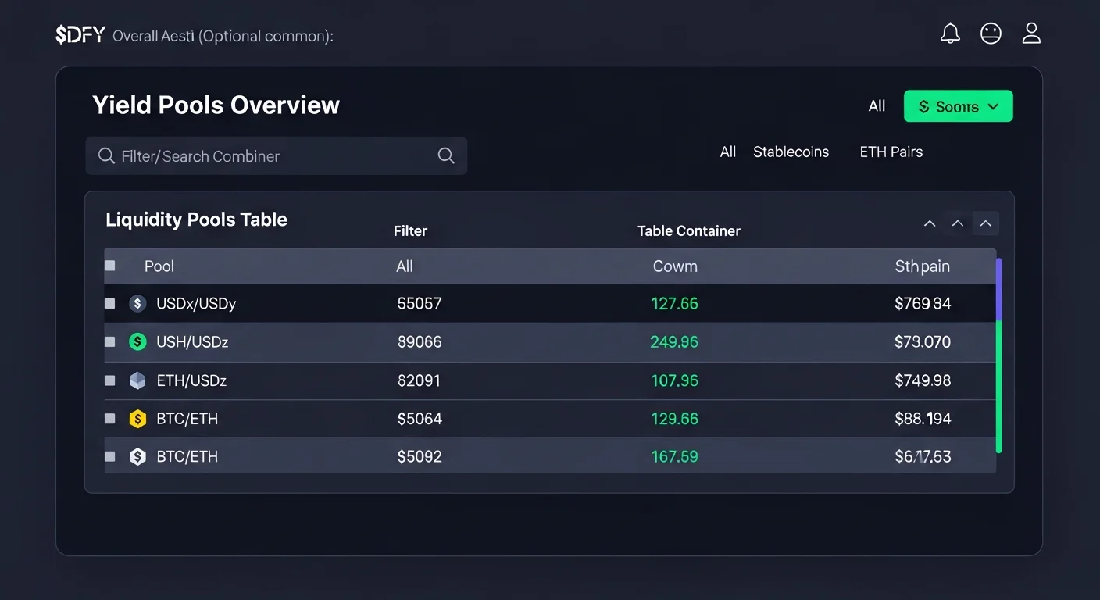
Task: Click the $88.194 value
Action: point(923,419)
